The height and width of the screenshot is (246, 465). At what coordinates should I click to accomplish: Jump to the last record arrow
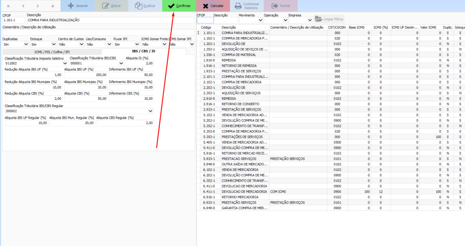tap(53, 6)
